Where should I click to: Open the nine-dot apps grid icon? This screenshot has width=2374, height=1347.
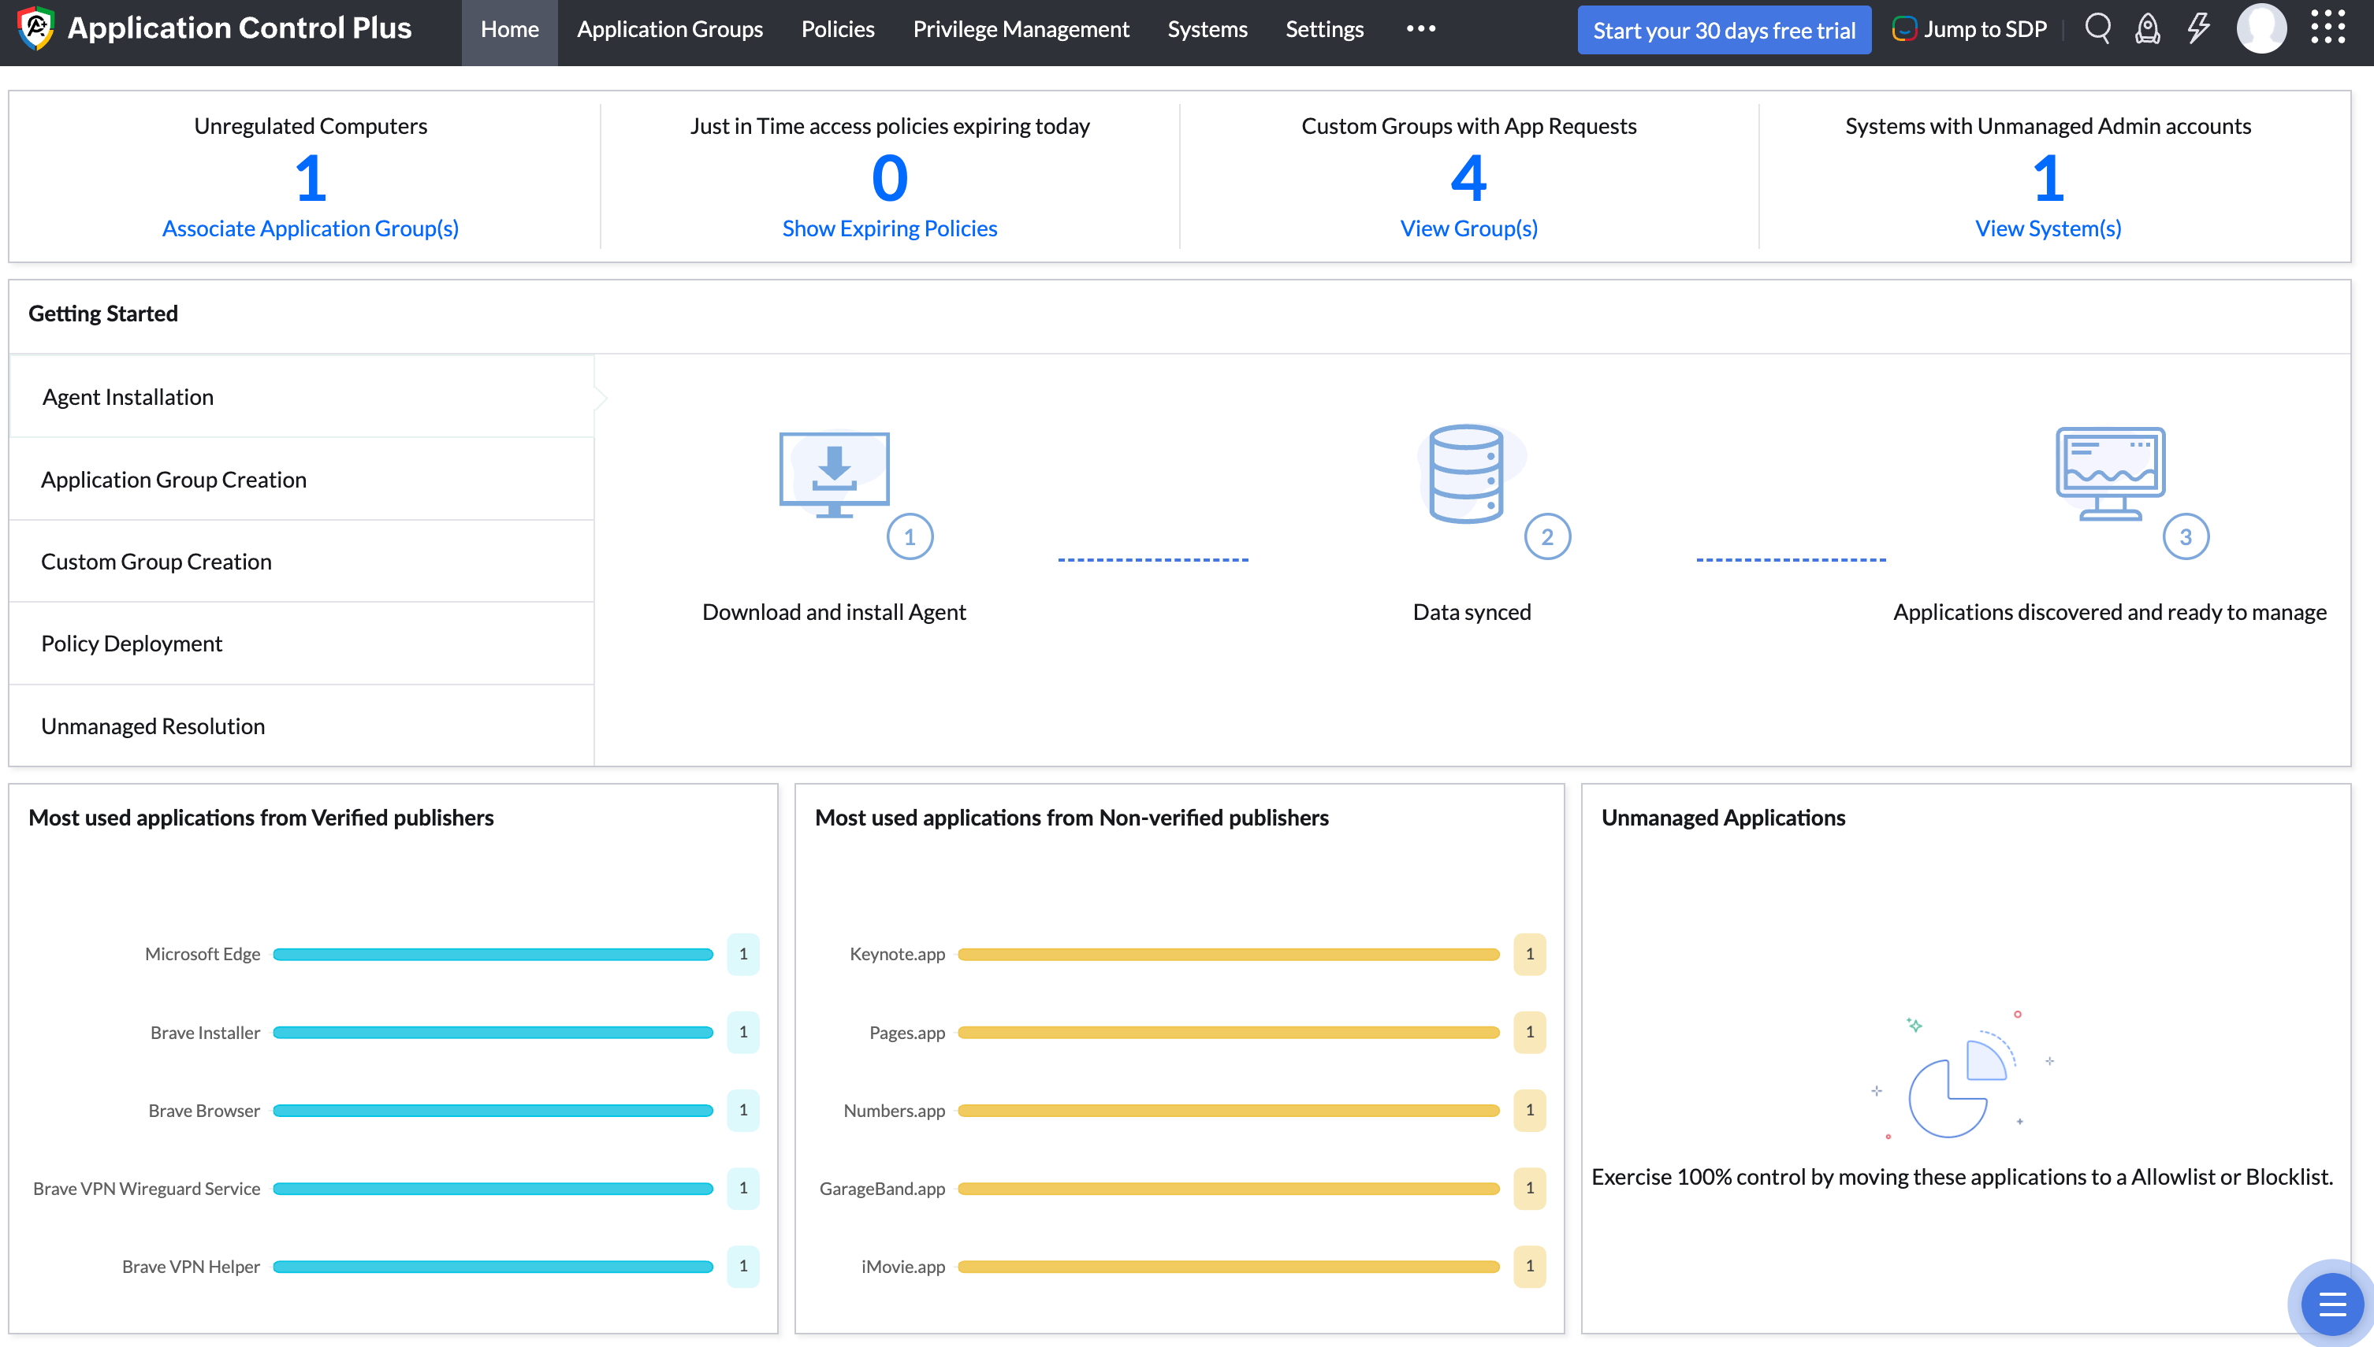pos(2327,28)
